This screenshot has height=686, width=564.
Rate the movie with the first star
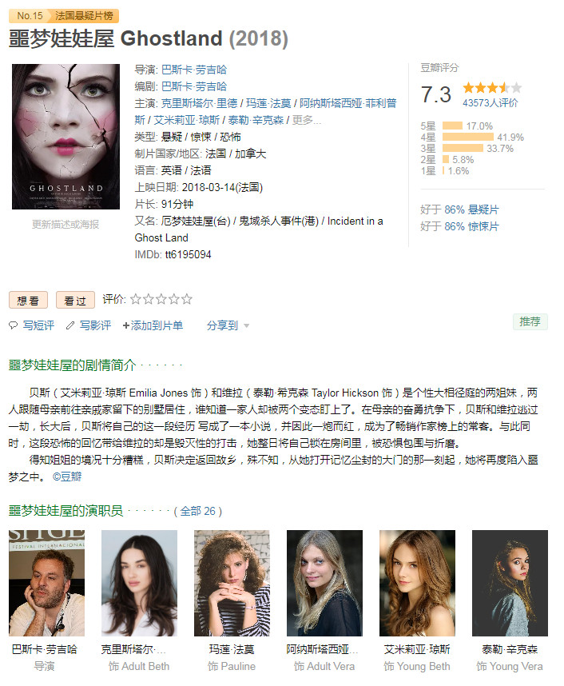(x=136, y=299)
